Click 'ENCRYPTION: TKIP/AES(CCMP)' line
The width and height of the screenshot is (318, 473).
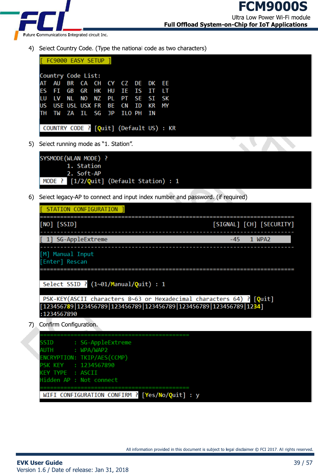(84, 358)
